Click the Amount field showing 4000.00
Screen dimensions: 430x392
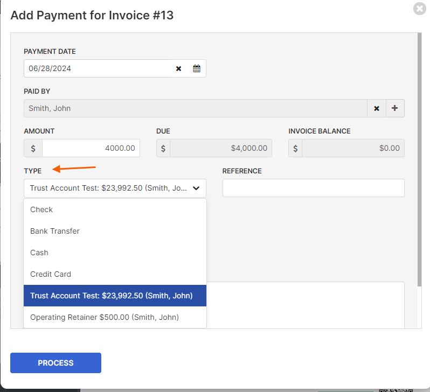[91, 148]
